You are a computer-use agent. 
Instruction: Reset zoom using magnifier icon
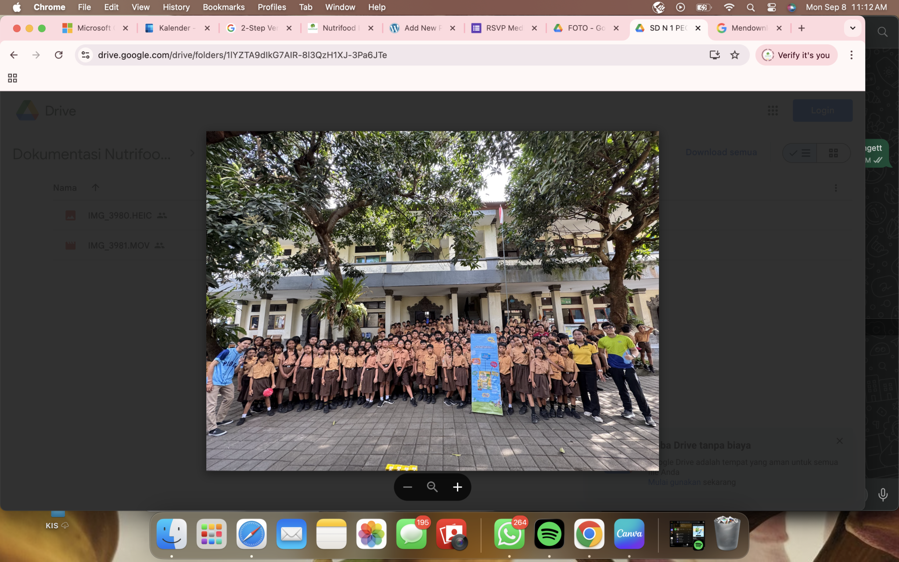pos(432,487)
